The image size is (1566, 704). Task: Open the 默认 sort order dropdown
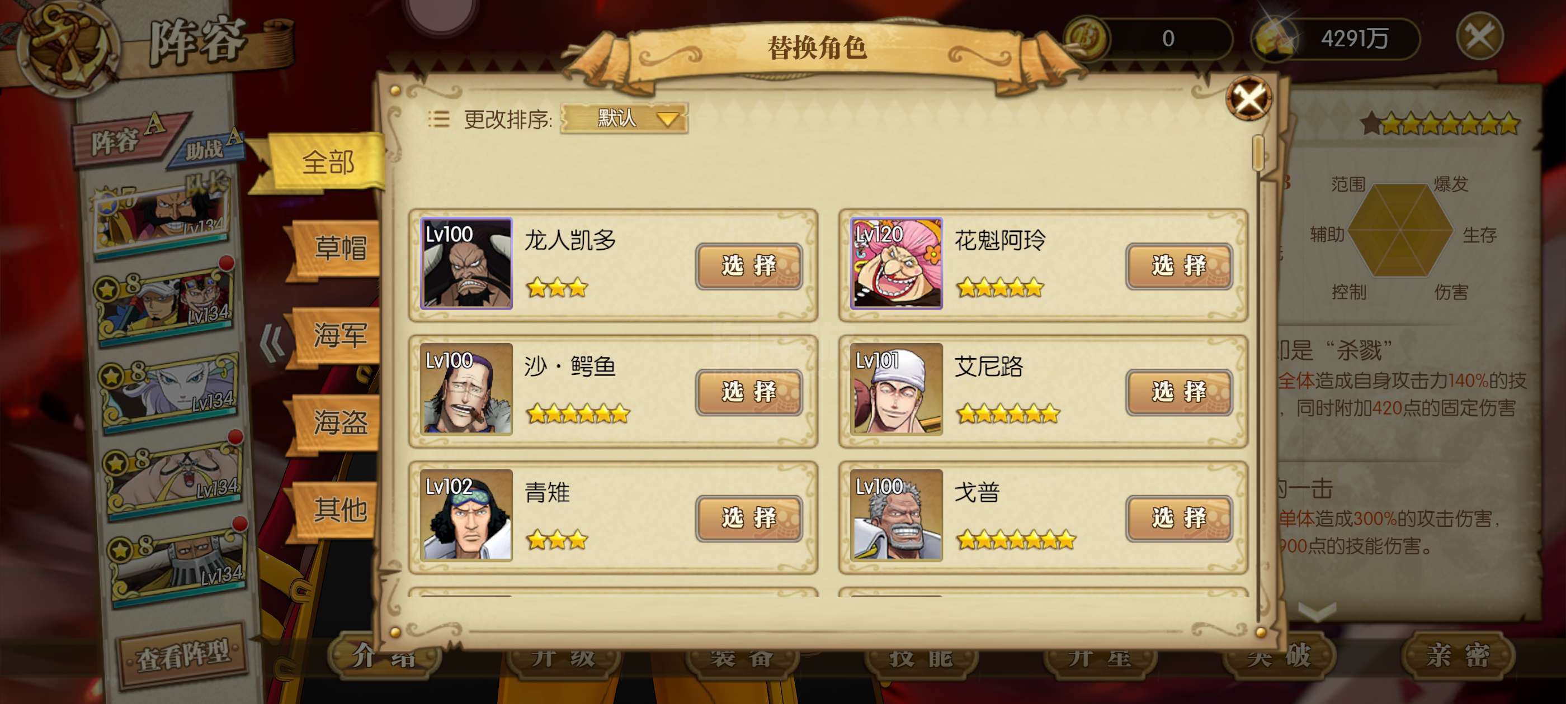[x=624, y=118]
